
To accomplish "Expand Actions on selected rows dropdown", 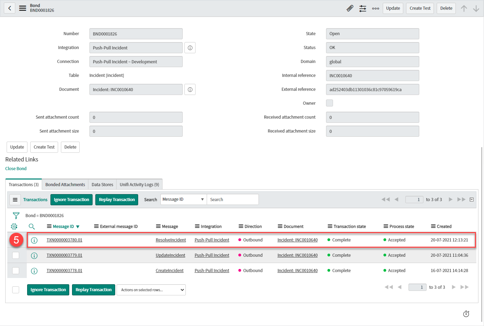I will [151, 290].
